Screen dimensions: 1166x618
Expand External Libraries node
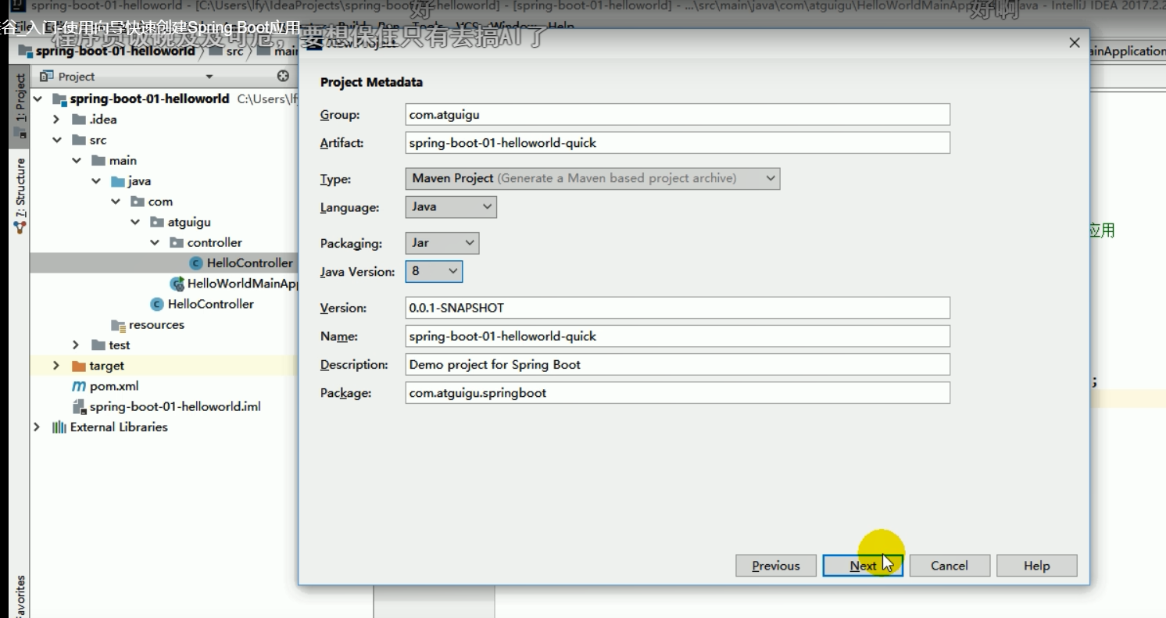pyautogui.click(x=37, y=427)
